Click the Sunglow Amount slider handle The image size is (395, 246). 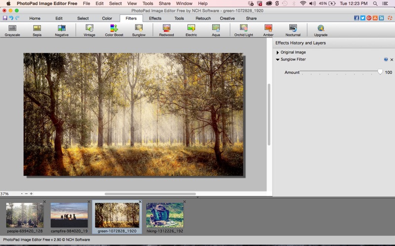click(380, 72)
